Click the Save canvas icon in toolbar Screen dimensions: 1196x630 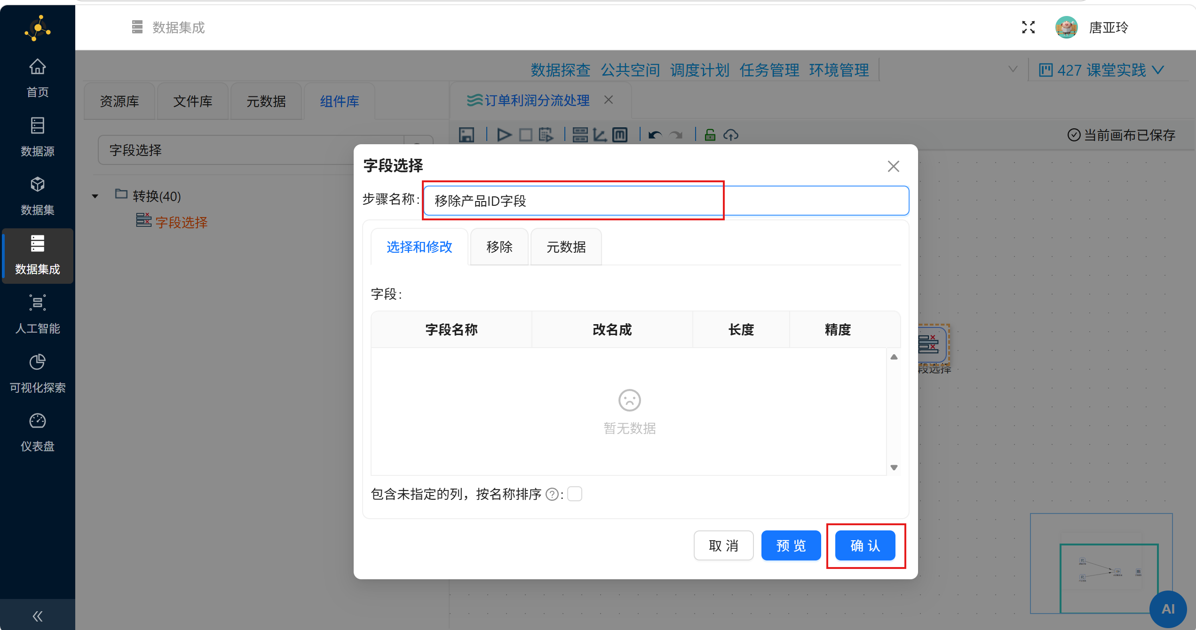pyautogui.click(x=467, y=135)
